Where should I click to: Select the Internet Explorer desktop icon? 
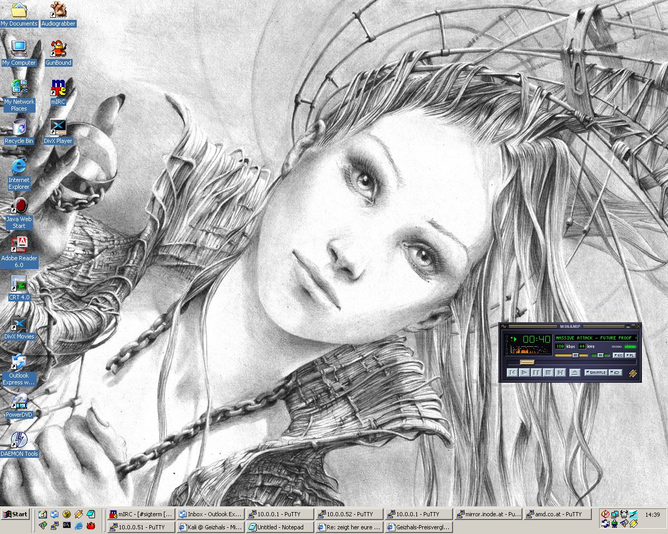pos(19,174)
